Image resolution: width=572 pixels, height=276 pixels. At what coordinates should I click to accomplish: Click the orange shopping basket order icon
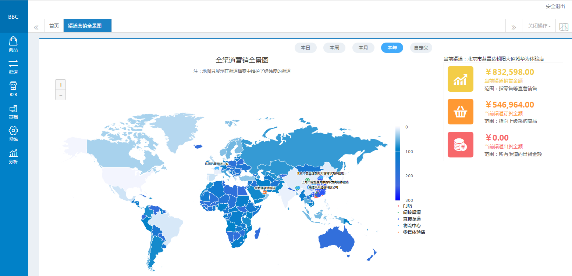[460, 112]
